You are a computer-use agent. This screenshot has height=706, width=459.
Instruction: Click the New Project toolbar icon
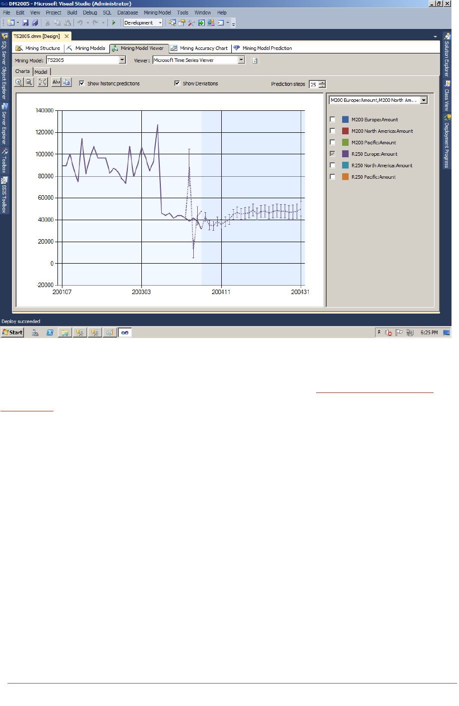11,22
